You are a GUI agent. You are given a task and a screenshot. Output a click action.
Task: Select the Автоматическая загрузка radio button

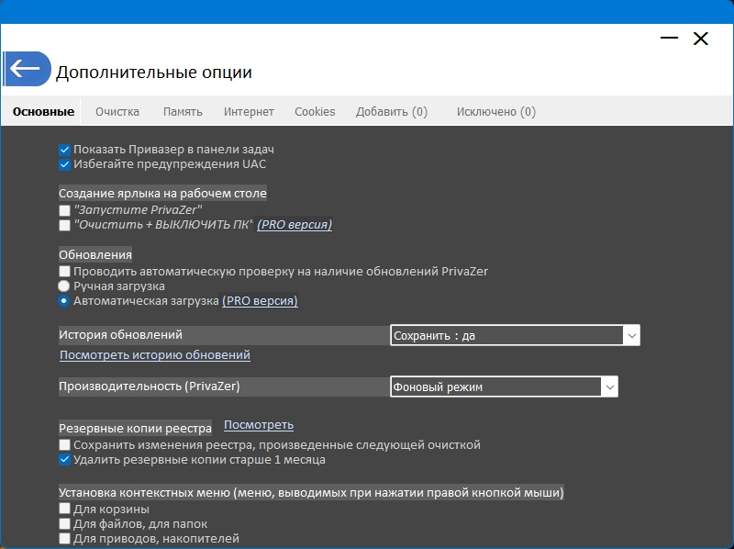click(63, 301)
